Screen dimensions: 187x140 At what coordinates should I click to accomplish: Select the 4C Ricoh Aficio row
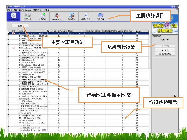tap(78, 84)
